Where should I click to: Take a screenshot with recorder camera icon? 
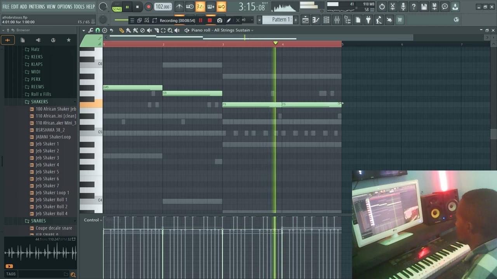click(220, 20)
